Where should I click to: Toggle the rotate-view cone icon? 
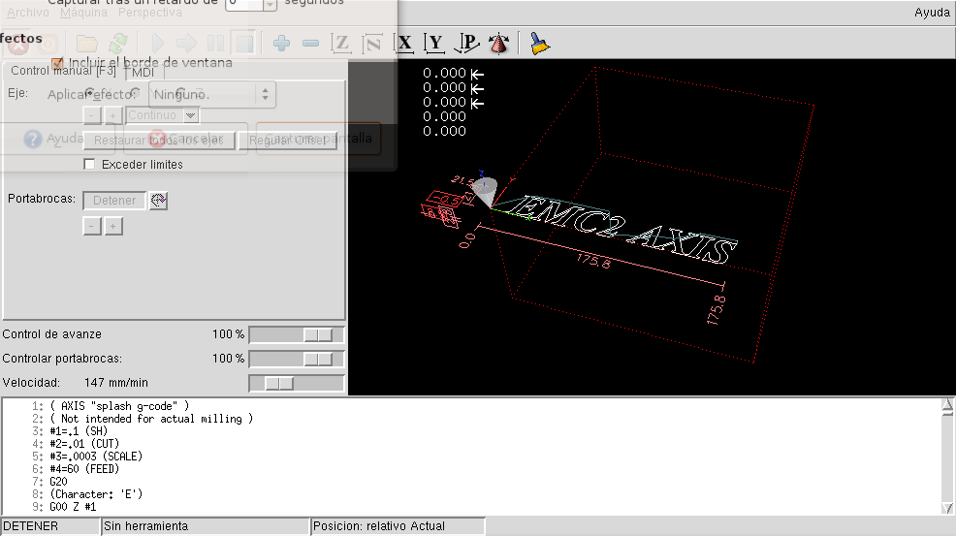pyautogui.click(x=498, y=44)
